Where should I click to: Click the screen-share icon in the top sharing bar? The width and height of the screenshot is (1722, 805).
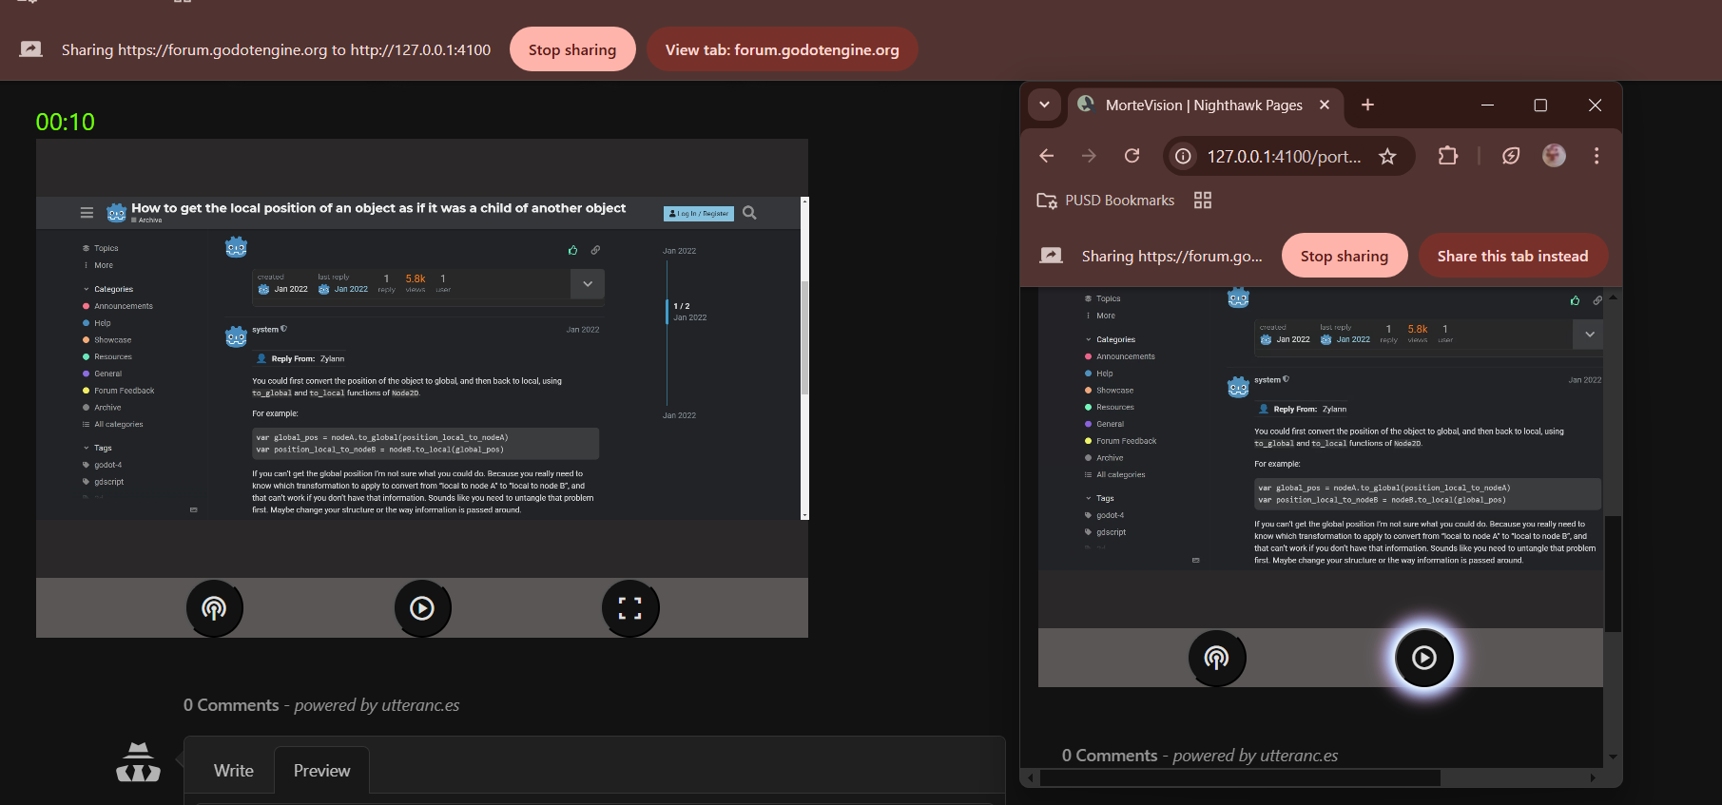pos(31,49)
